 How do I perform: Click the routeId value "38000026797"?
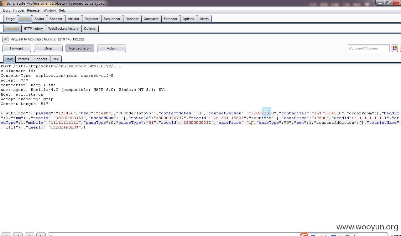point(170,118)
